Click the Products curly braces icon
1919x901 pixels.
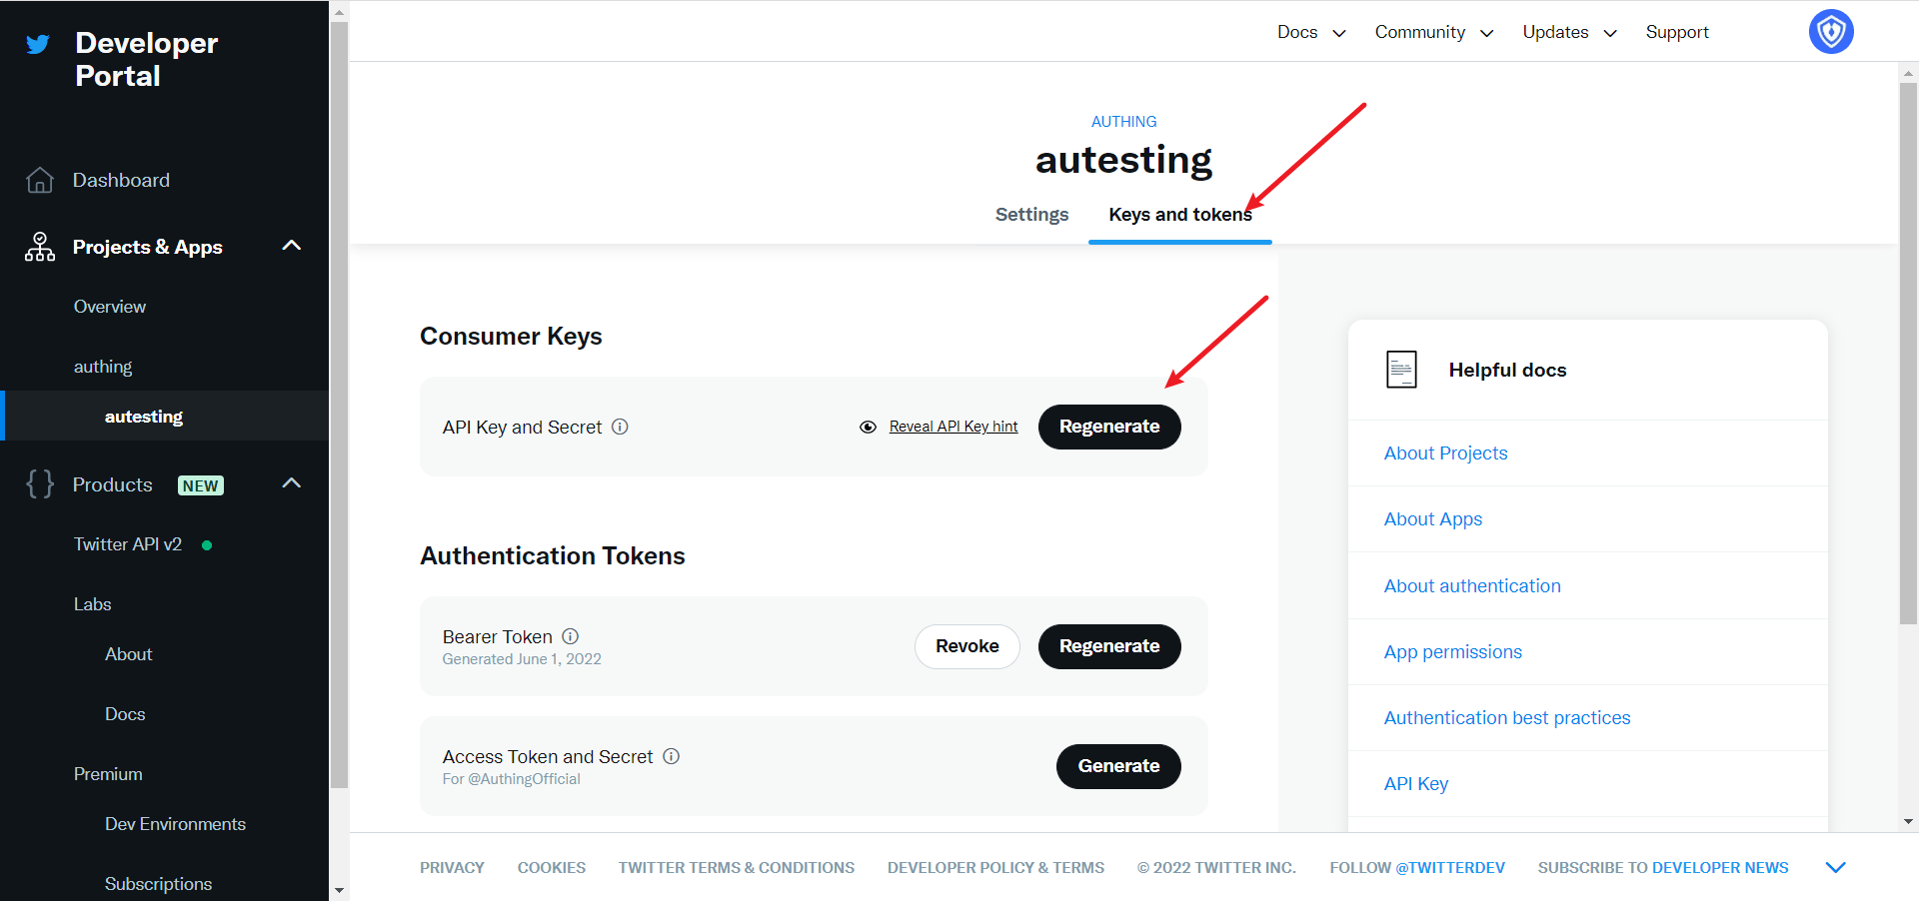pyautogui.click(x=40, y=484)
